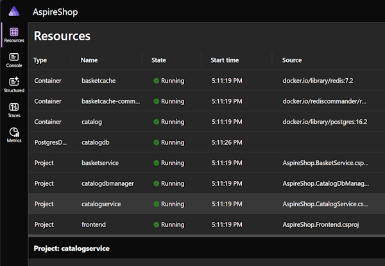The width and height of the screenshot is (385, 266).
Task: Open the Resources page in sidebar
Action: coord(14,35)
